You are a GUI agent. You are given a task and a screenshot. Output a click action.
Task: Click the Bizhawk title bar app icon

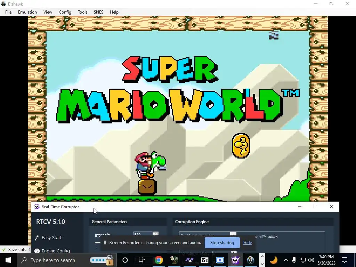click(x=3, y=4)
